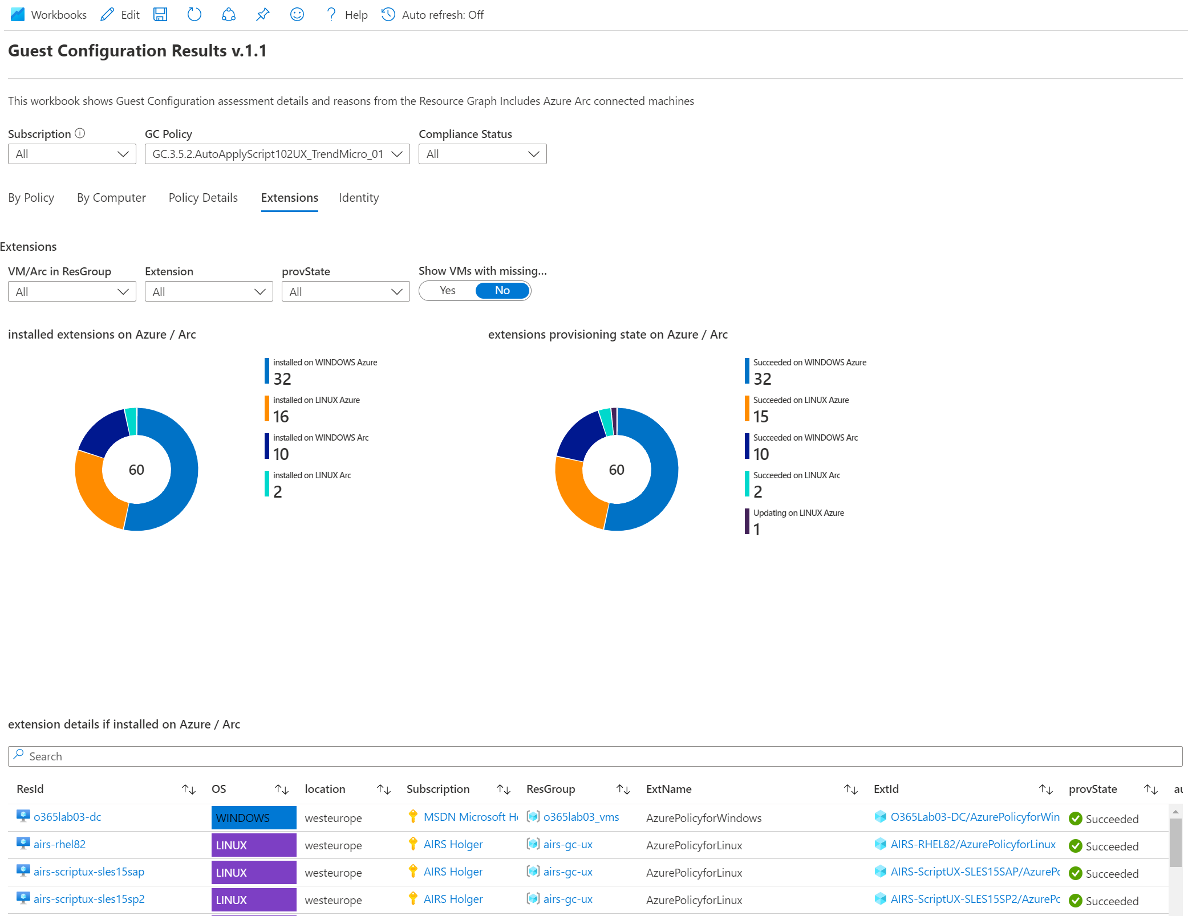
Task: Sort table by the ResId column arrows
Action: pyautogui.click(x=189, y=789)
